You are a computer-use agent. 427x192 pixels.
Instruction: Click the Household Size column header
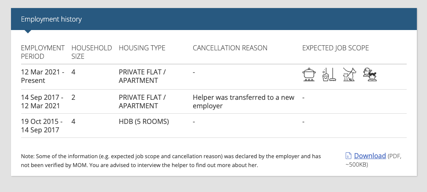pyautogui.click(x=91, y=52)
